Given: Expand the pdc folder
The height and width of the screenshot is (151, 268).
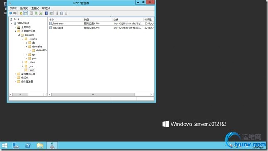Looking at the screenshot, I should coord(26,58).
